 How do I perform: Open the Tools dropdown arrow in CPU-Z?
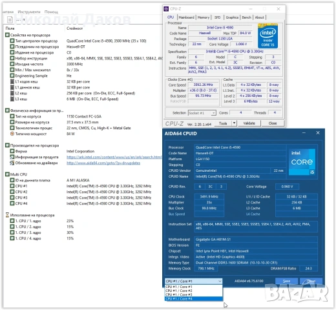[234, 123]
